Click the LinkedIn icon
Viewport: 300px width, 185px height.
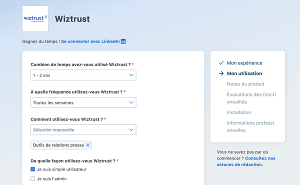pos(123,41)
